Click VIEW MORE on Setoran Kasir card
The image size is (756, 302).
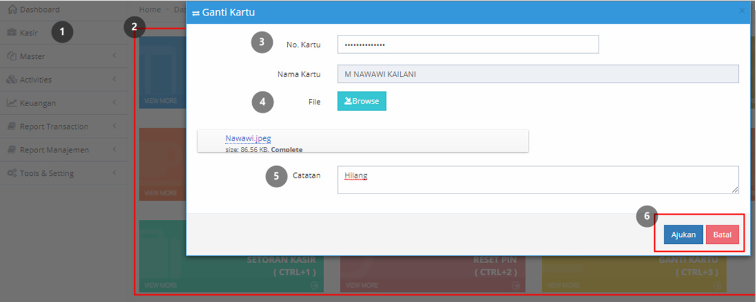(x=161, y=285)
